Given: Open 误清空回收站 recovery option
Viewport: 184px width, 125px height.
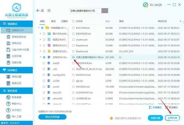Looking at the screenshot, I should (x=18, y=37).
